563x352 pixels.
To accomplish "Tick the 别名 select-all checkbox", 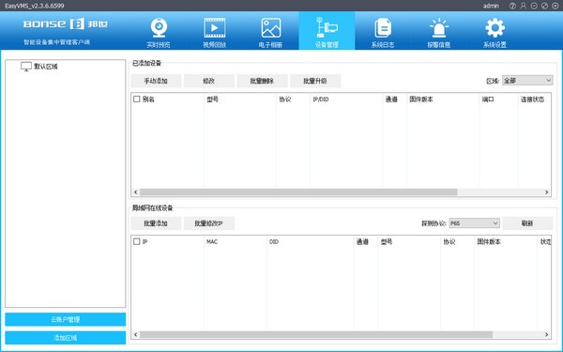I will [x=136, y=99].
